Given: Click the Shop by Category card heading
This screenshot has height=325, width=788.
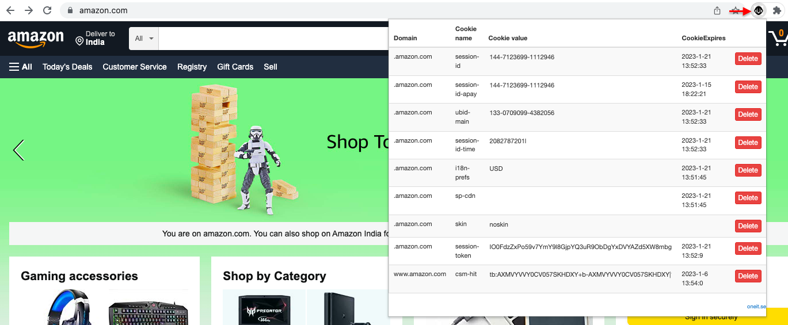Looking at the screenshot, I should click(275, 276).
